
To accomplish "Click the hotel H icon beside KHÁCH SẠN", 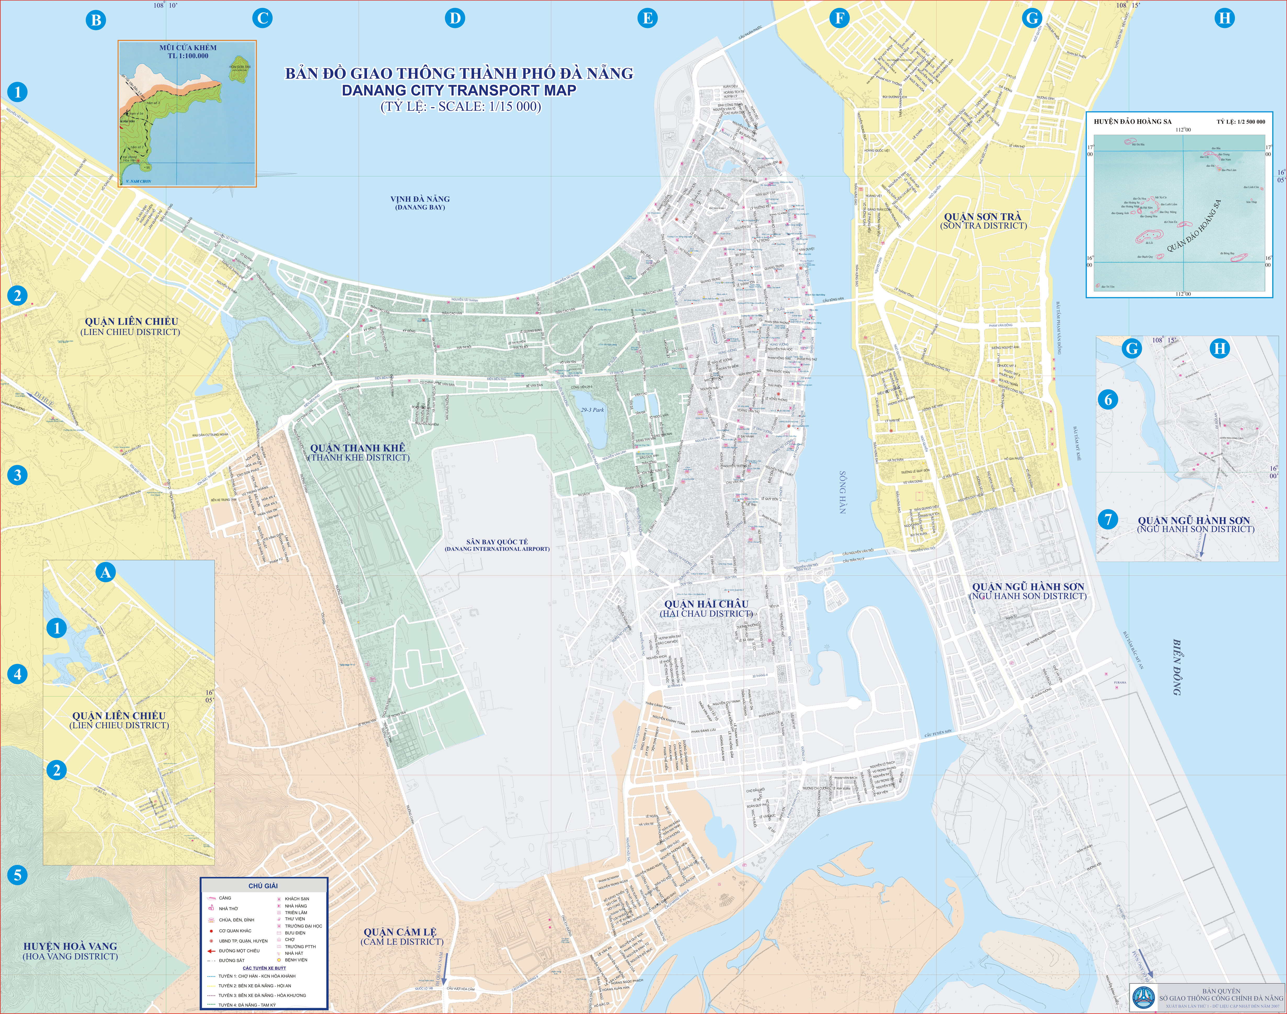I will coord(279,899).
